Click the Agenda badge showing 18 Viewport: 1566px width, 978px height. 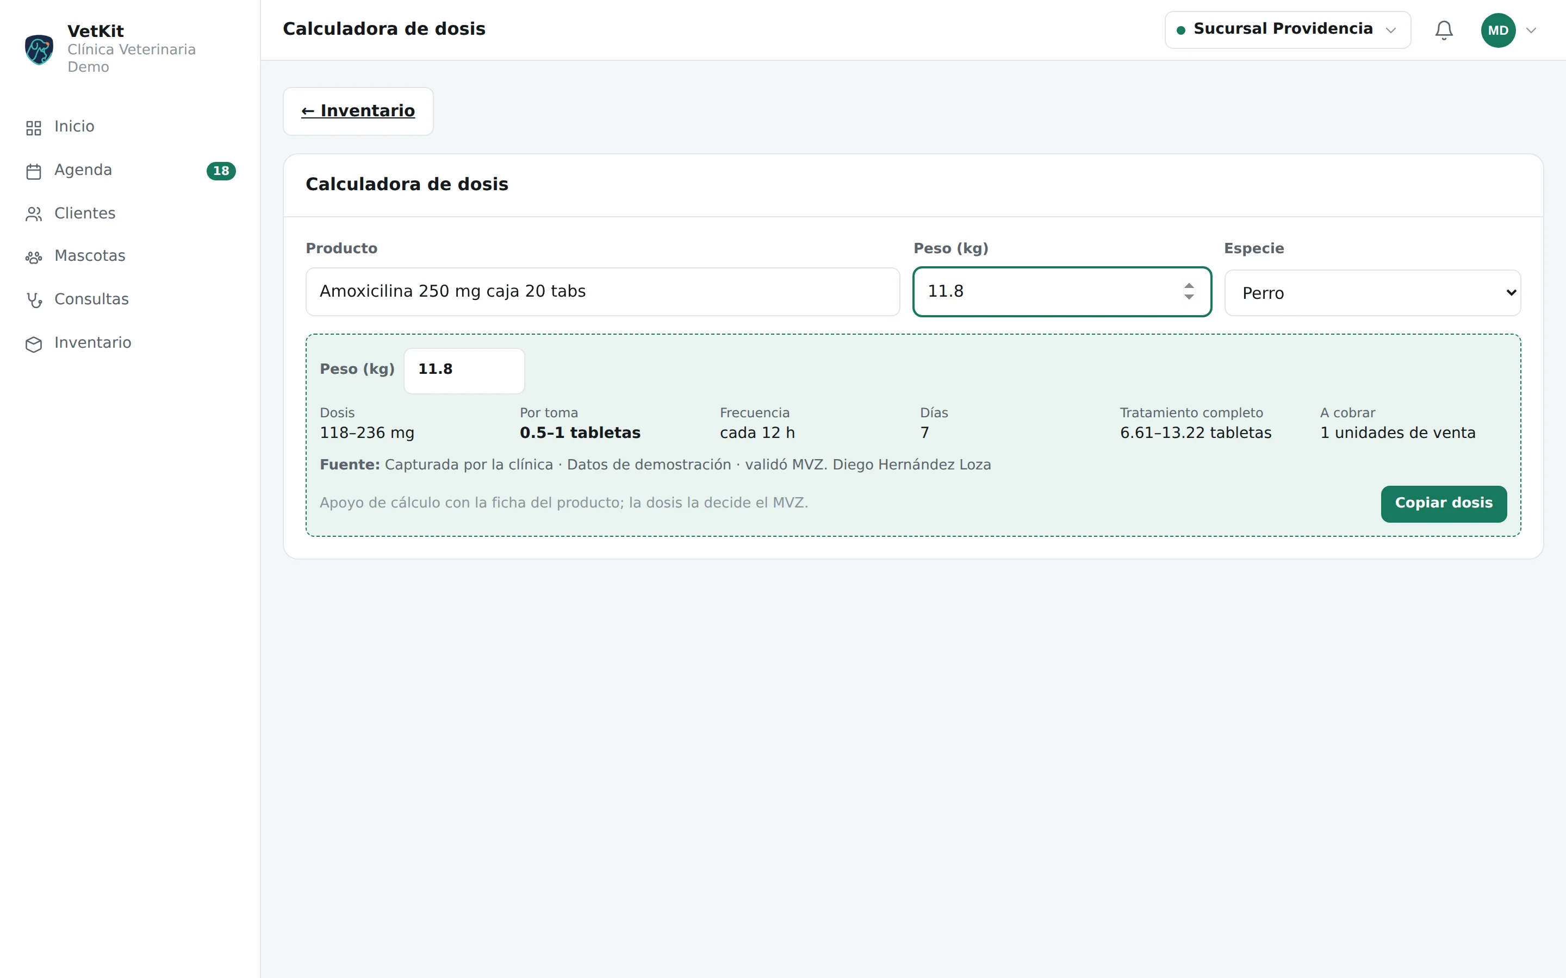[x=221, y=171]
